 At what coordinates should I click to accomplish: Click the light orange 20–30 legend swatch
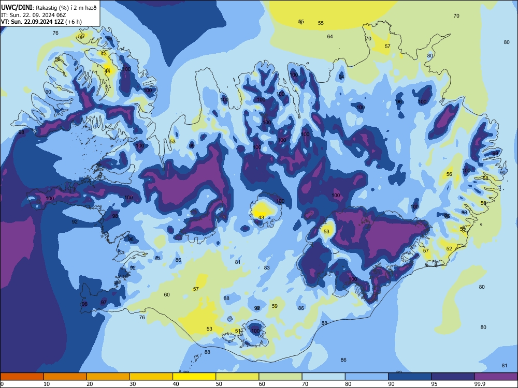click(x=108, y=377)
